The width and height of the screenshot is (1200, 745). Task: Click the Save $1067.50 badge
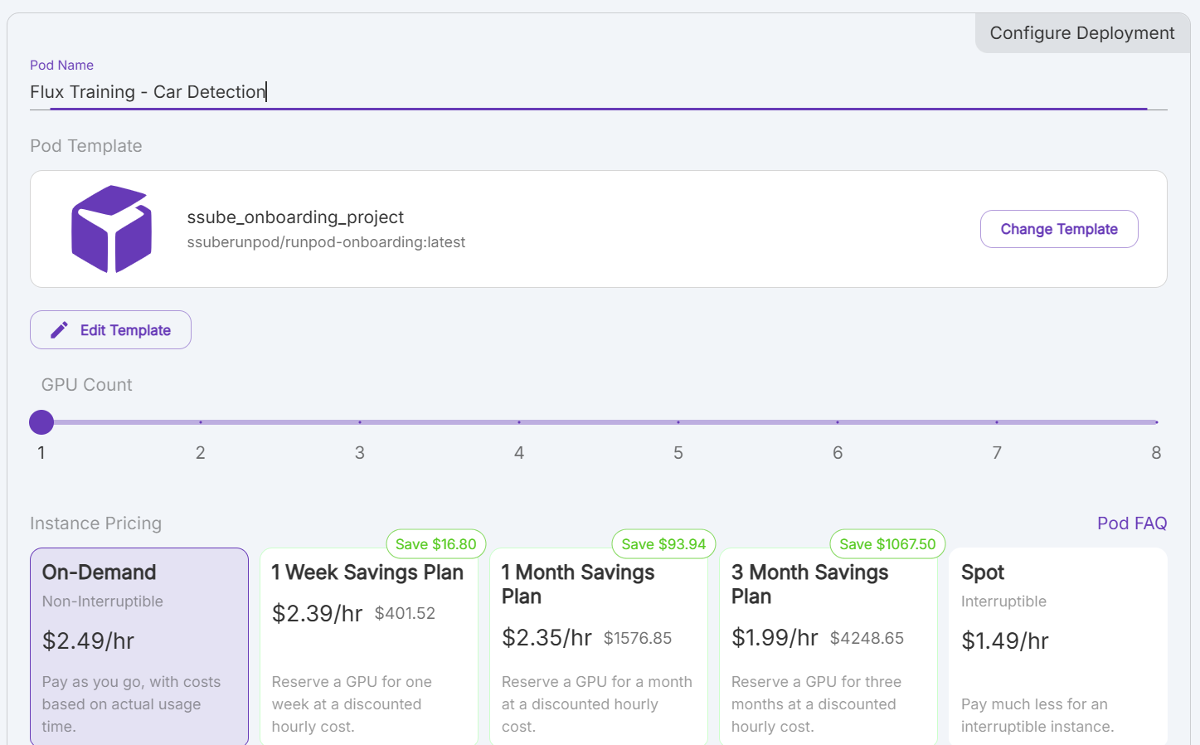(887, 544)
